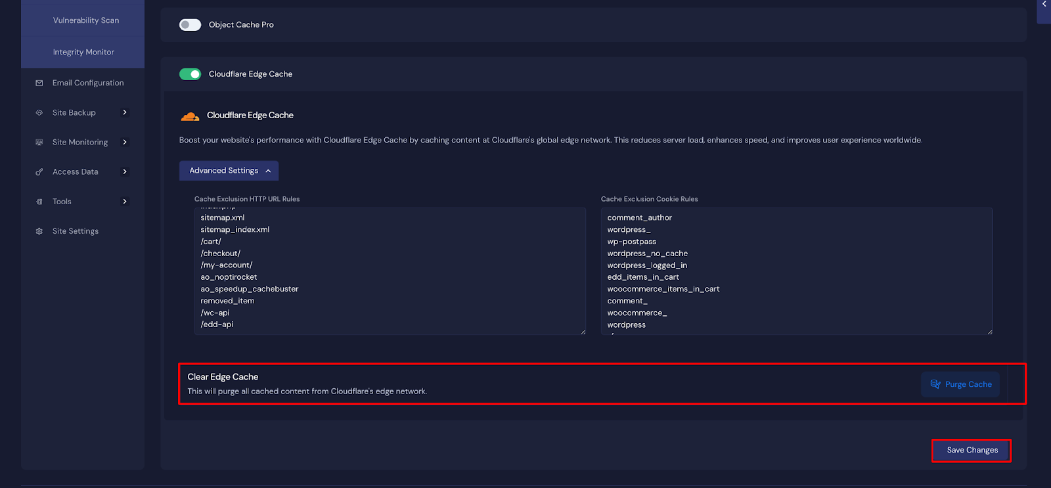Expand the Site Backup submenu chevron
The height and width of the screenshot is (488, 1051).
click(x=125, y=113)
